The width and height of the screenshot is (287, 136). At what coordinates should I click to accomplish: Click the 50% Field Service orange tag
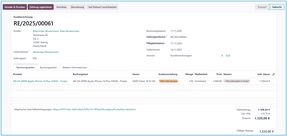coord(168,81)
